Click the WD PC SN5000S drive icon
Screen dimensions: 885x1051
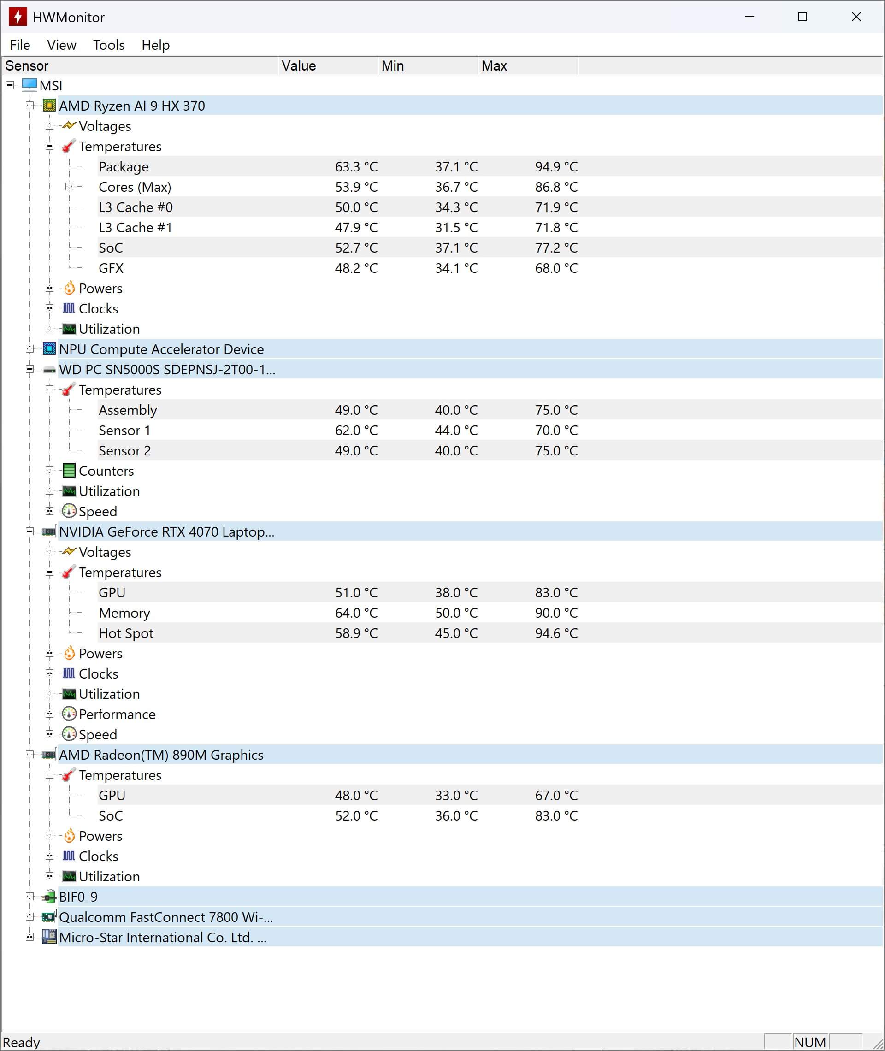(x=49, y=370)
